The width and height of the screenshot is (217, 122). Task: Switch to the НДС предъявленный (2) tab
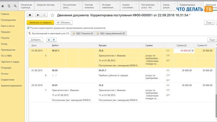coord(111,34)
